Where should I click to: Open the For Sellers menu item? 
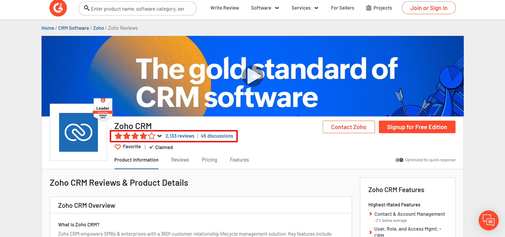(342, 8)
